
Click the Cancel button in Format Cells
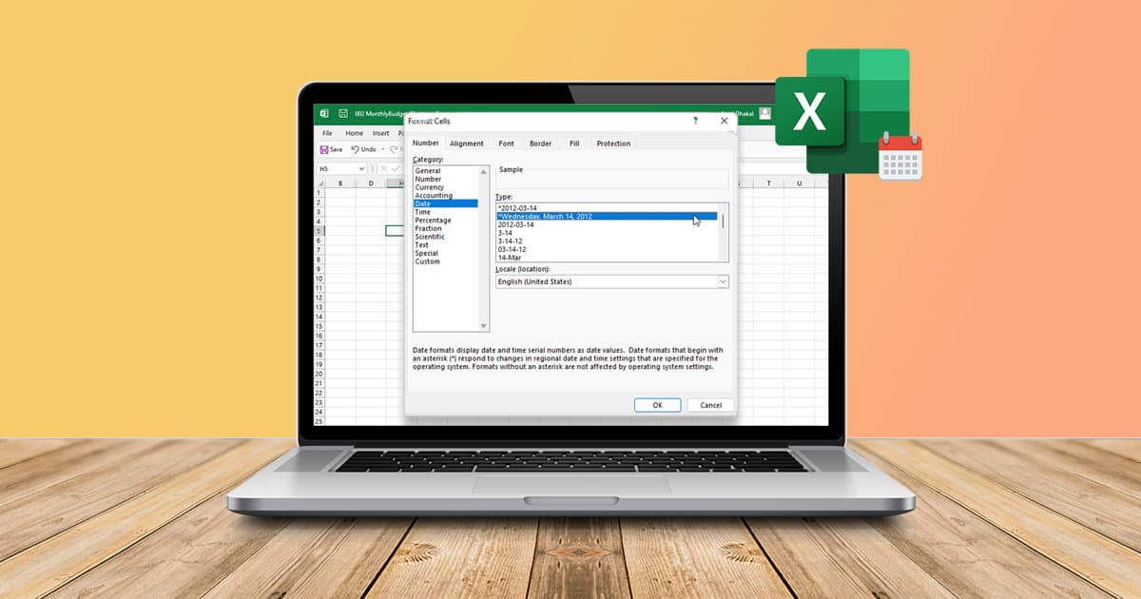pyautogui.click(x=710, y=405)
